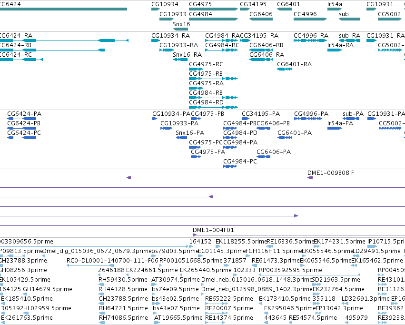Click the CG6424-PA protein label
The image size is (405, 325).
click(24, 114)
